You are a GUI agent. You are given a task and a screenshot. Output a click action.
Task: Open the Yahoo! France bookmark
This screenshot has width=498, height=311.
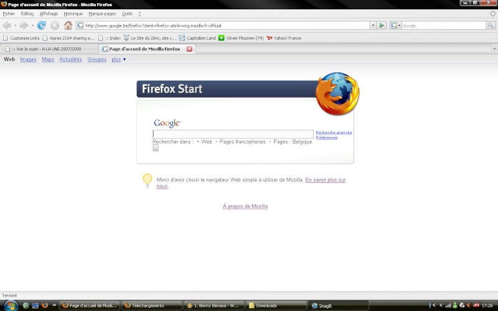[x=284, y=38]
